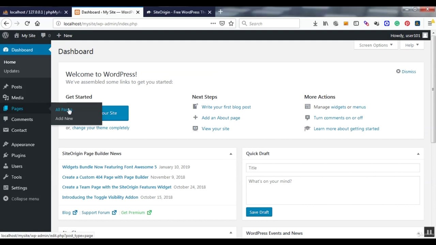Open the Pages menu in sidebar

click(17, 109)
